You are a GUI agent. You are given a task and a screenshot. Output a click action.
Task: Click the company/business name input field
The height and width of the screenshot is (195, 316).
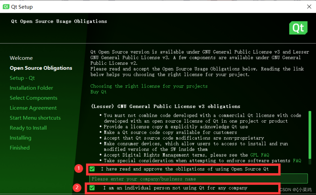[199, 179]
